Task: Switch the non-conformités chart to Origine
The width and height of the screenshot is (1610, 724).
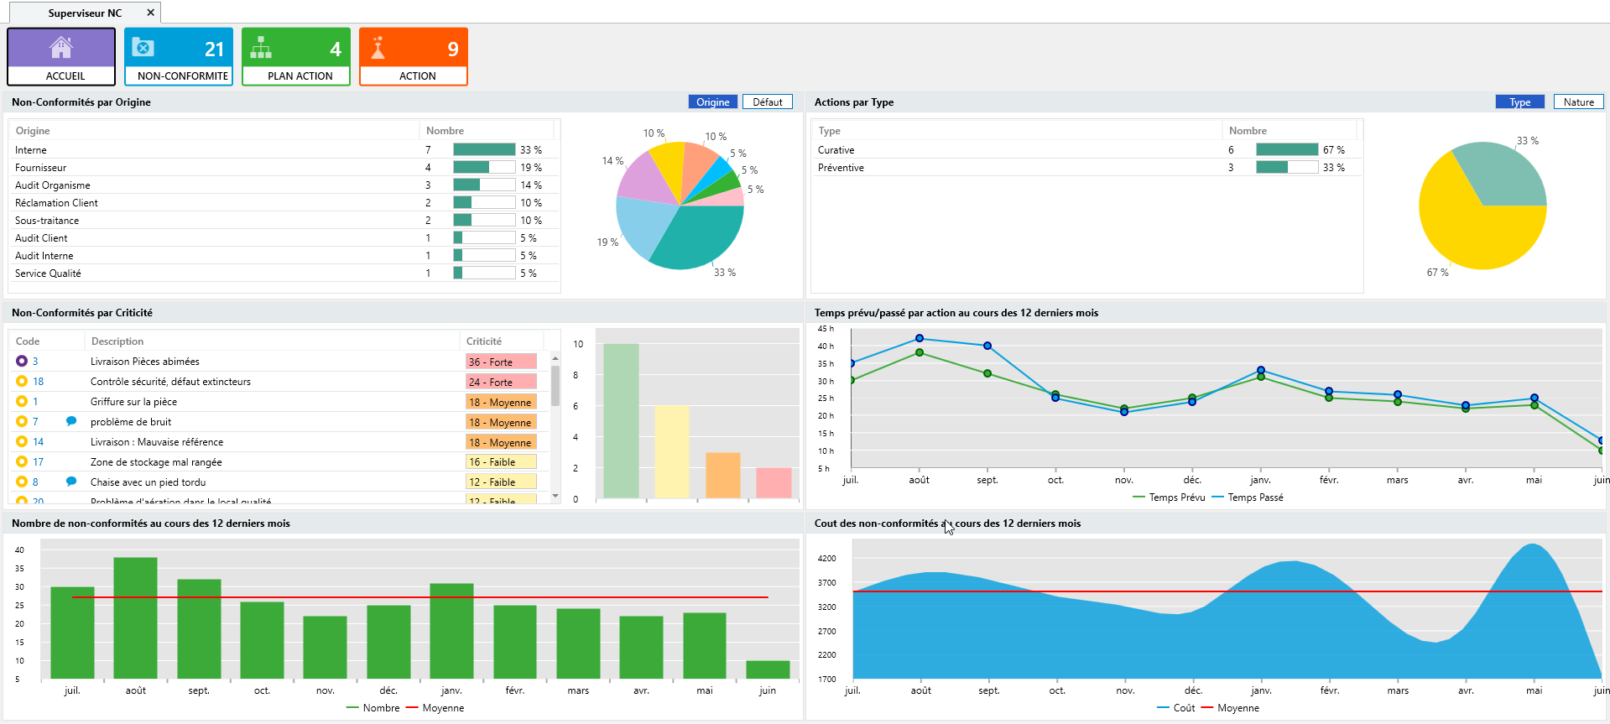Action: click(x=713, y=102)
